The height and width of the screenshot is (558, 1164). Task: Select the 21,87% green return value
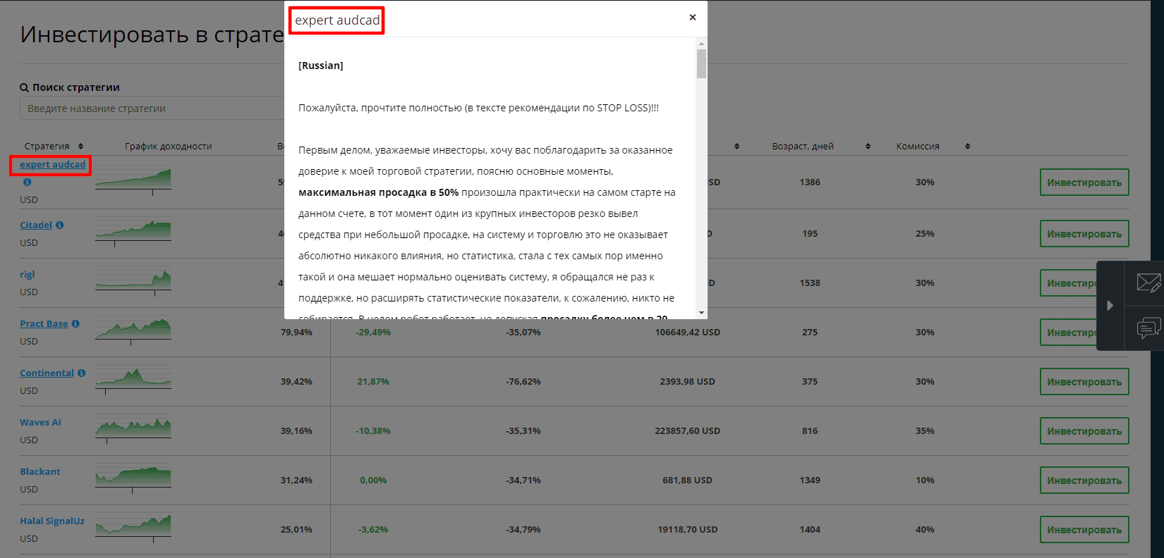coord(373,381)
